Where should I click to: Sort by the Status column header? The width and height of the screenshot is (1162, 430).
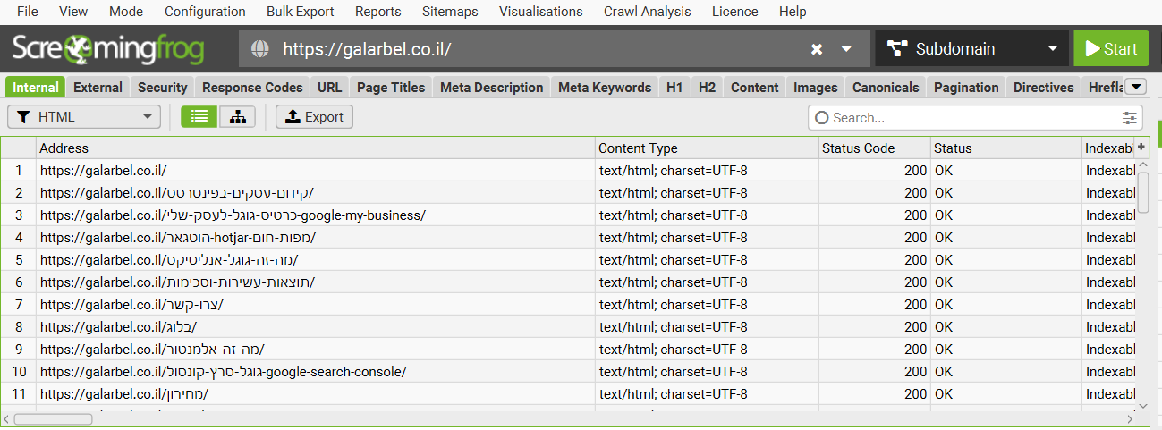(x=1005, y=148)
